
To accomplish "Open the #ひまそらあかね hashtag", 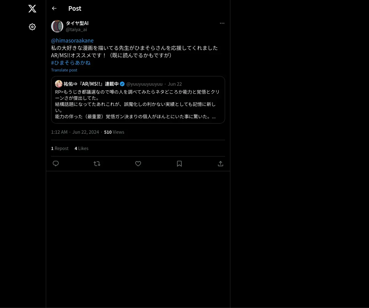I will coord(71,63).
